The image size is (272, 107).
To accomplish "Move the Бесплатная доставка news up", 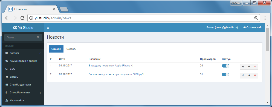I will 243,75.
